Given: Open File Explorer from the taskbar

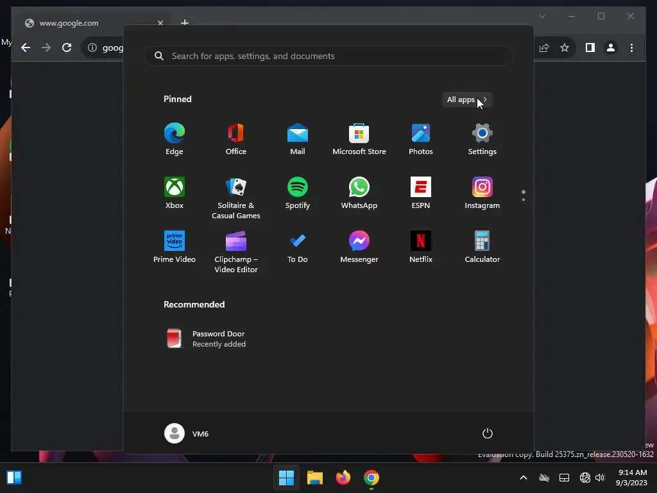Looking at the screenshot, I should pos(314,478).
